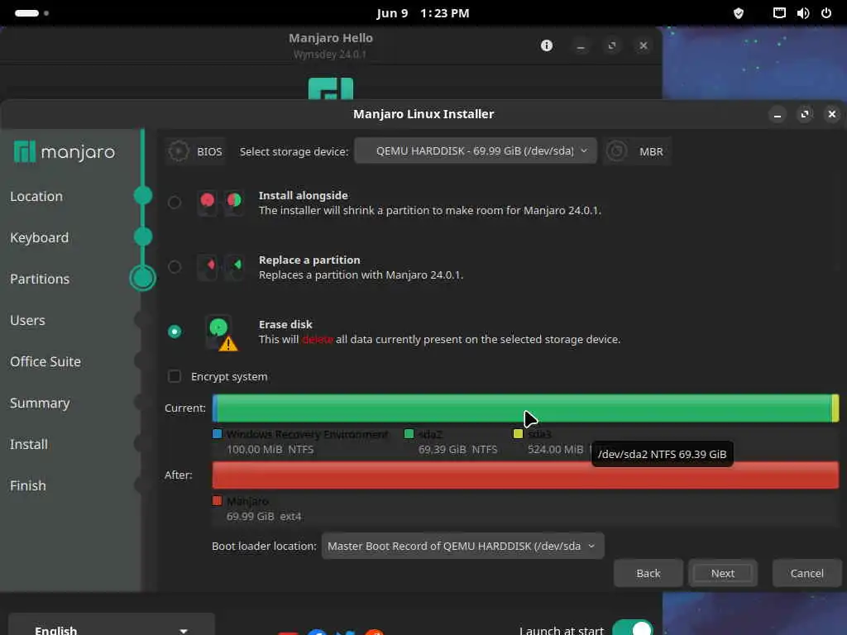847x635 pixels.
Task: Click the security shield tray icon
Action: [739, 13]
